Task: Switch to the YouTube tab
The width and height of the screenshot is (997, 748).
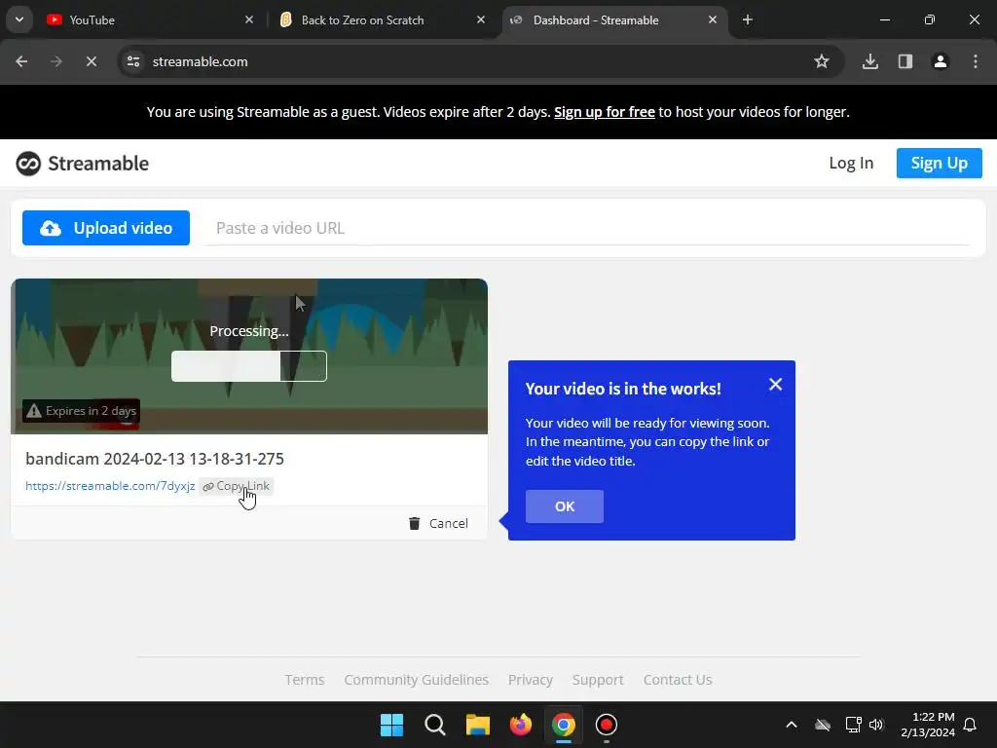Action: tap(150, 20)
